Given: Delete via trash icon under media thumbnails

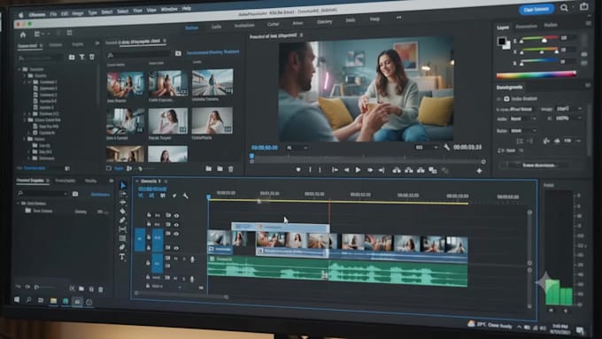Looking at the screenshot, I should [231, 168].
